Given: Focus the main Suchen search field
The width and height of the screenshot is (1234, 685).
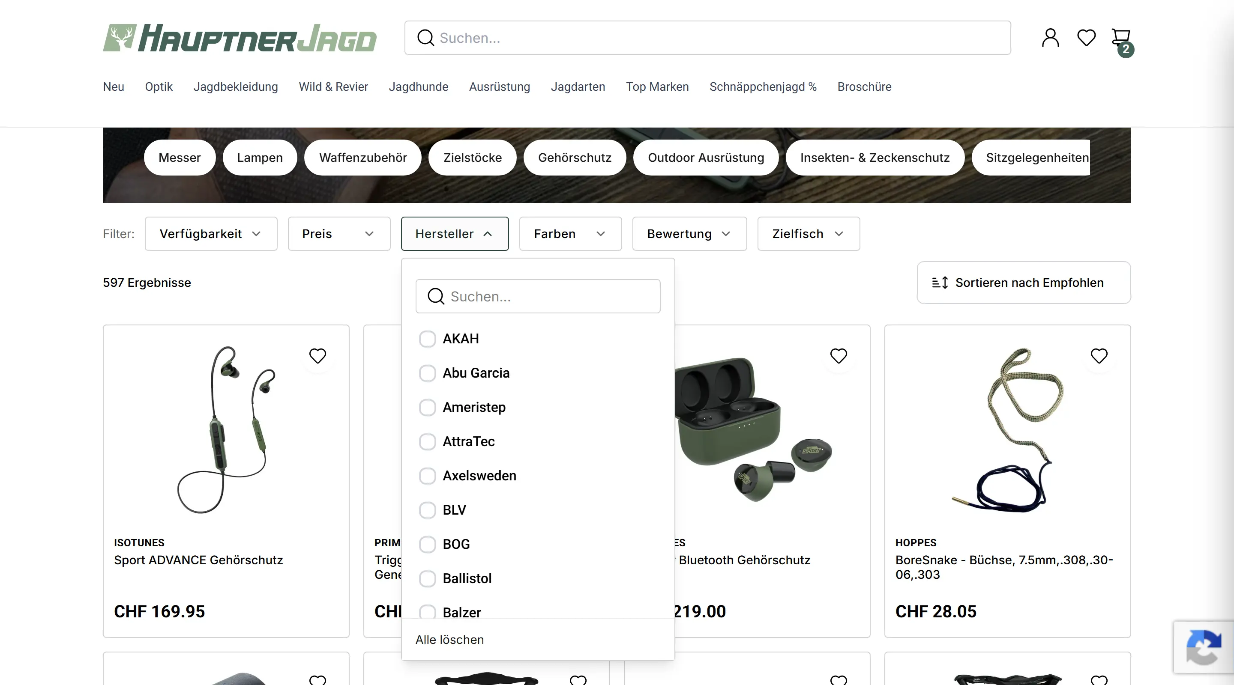Looking at the screenshot, I should 707,38.
